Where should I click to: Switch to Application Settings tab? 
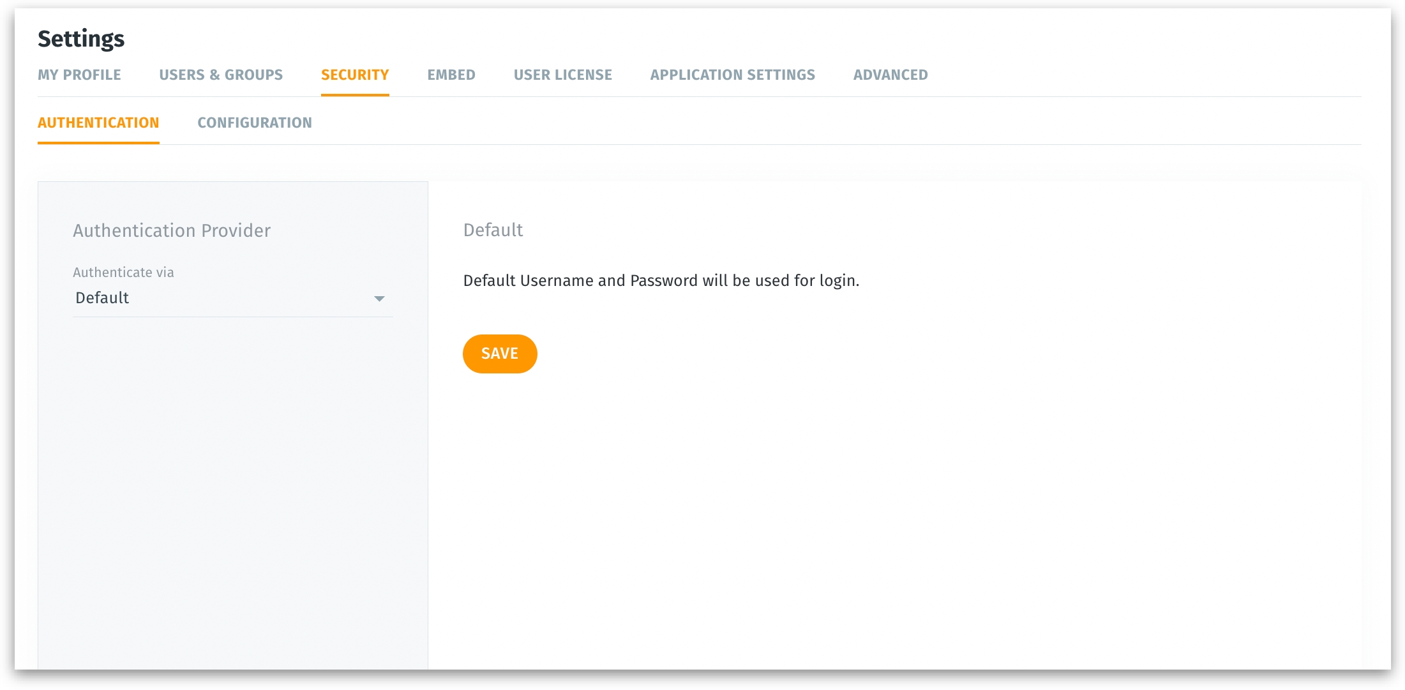point(732,75)
